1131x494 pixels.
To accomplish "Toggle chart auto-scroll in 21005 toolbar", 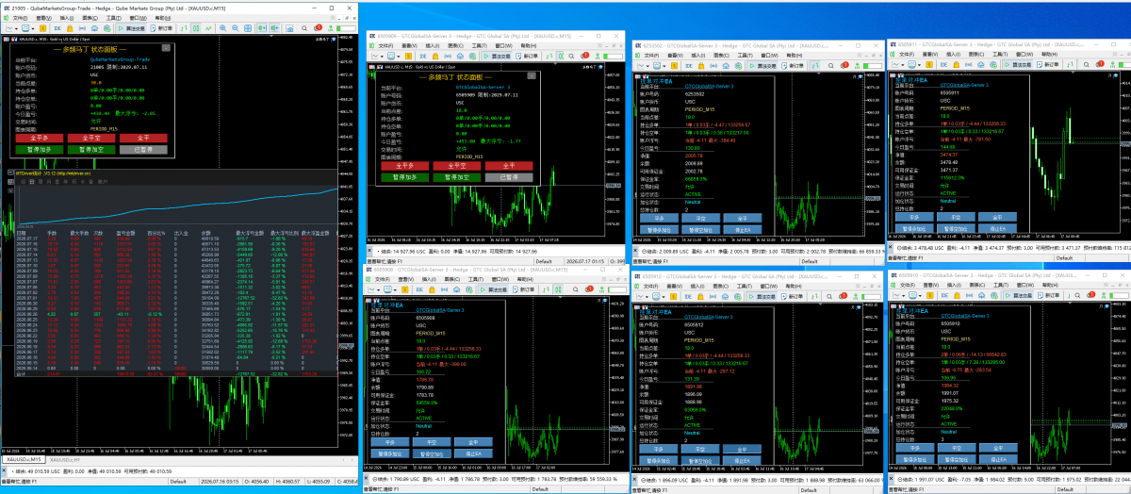I will click(261, 28).
